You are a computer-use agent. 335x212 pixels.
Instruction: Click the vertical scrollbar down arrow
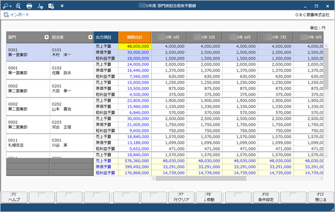pyautogui.click(x=326, y=156)
